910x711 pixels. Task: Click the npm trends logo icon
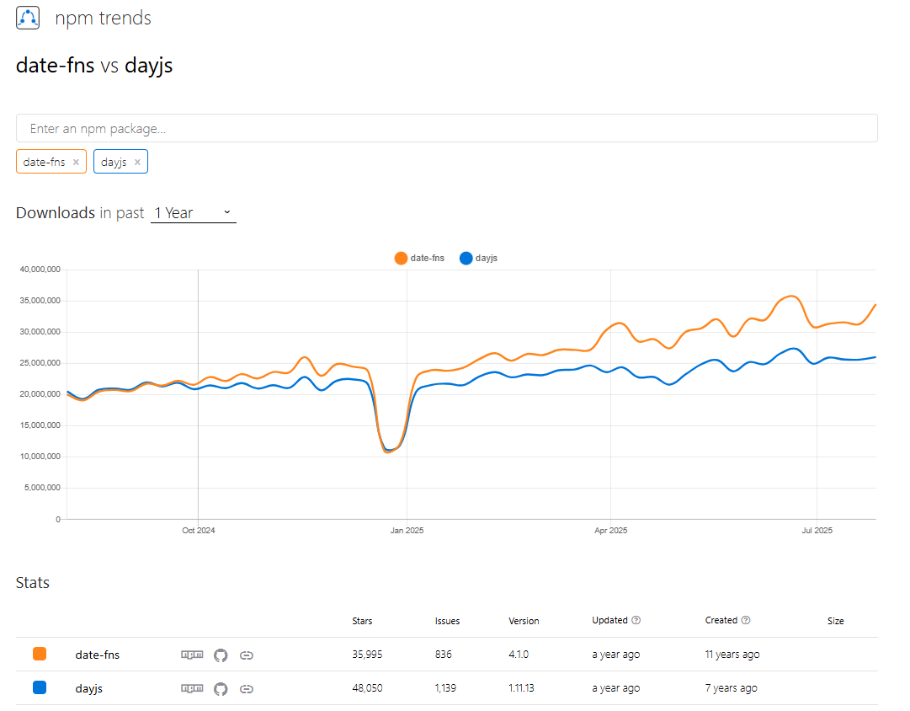pyautogui.click(x=28, y=18)
